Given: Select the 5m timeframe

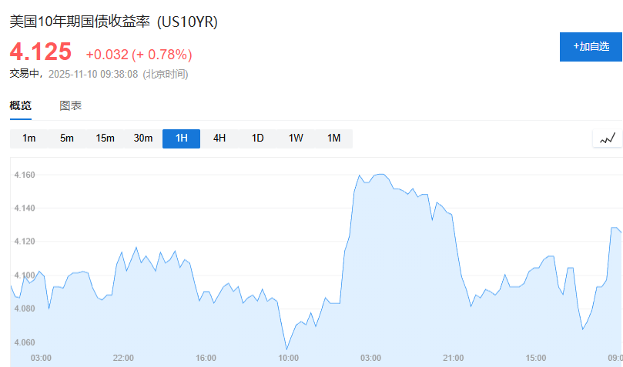Looking at the screenshot, I should point(67,138).
